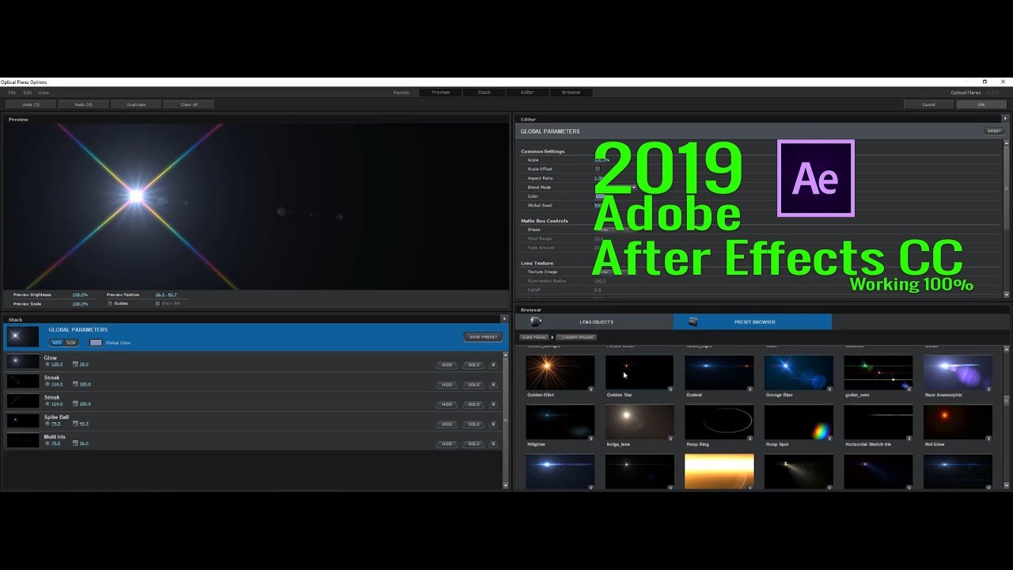Image resolution: width=1013 pixels, height=570 pixels.
Task: Click the Multi Iris scale icon
Action: [75, 443]
